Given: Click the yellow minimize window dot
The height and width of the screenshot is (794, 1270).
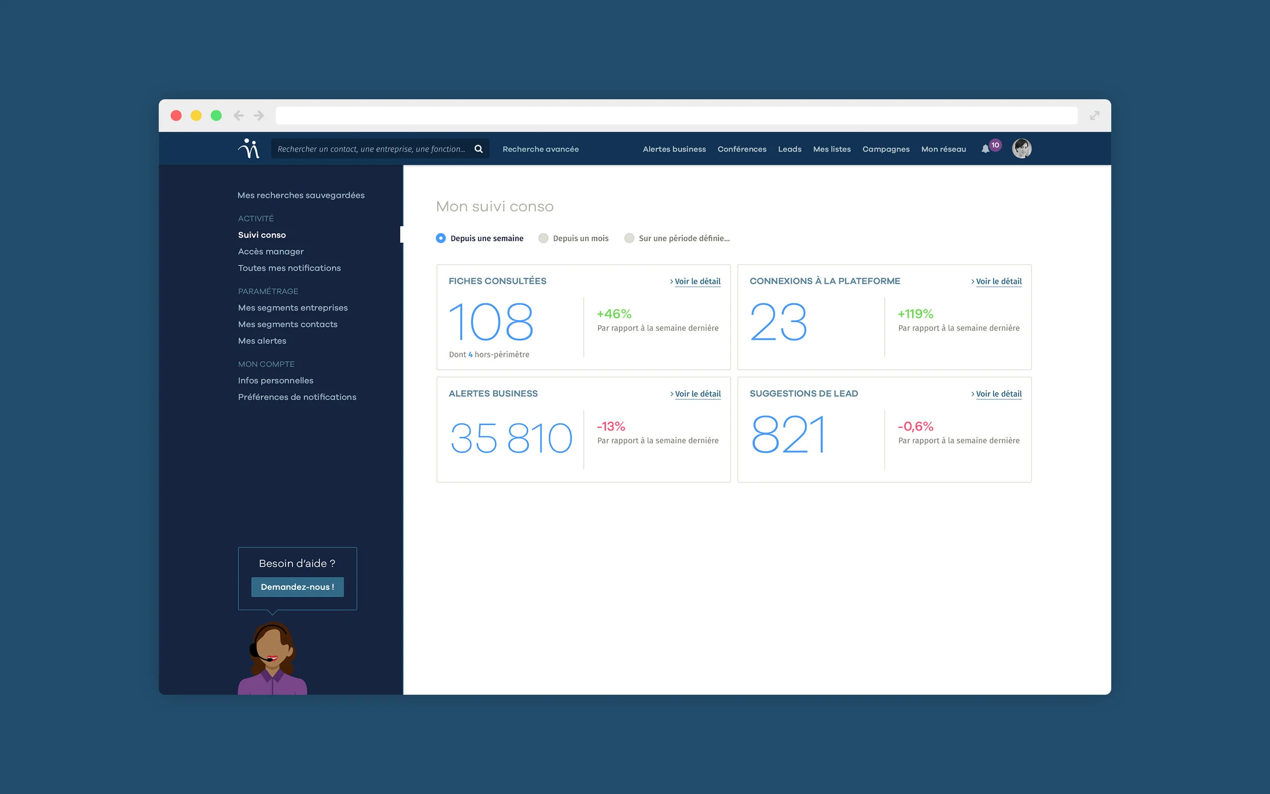Looking at the screenshot, I should click(x=197, y=115).
